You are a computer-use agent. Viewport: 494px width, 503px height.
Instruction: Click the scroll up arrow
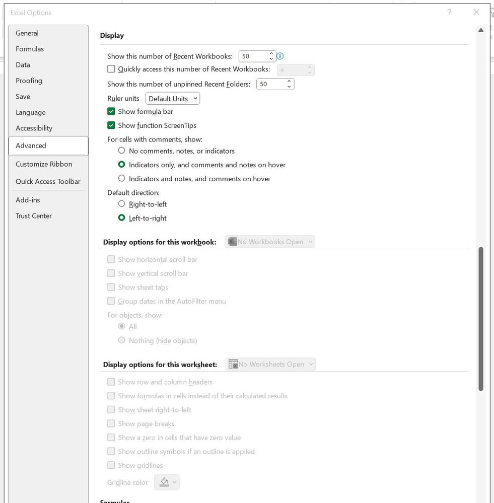[481, 30]
